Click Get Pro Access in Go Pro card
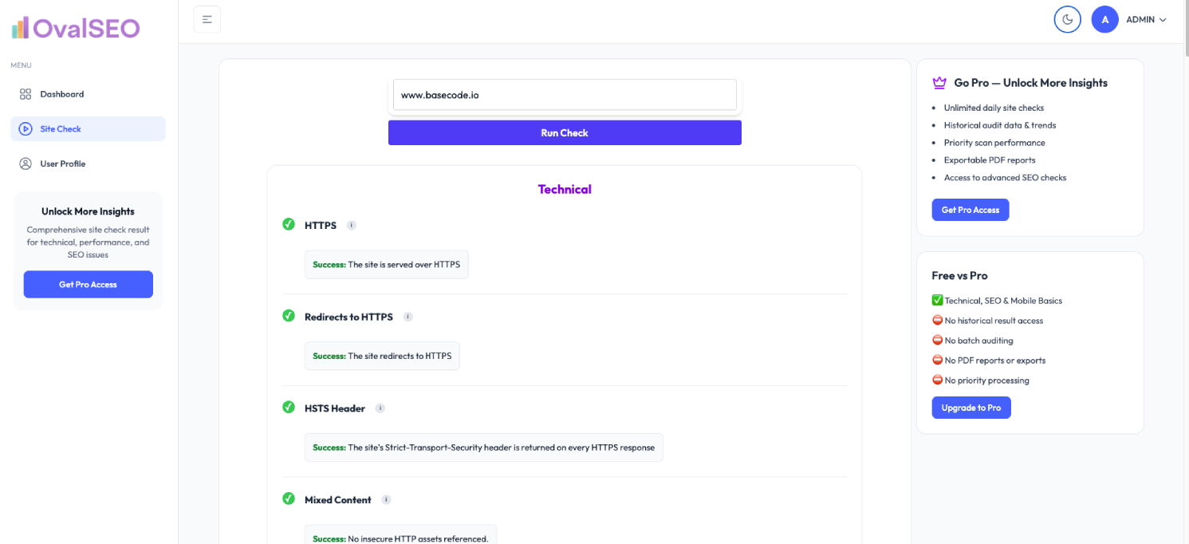The height and width of the screenshot is (544, 1189). [970, 210]
